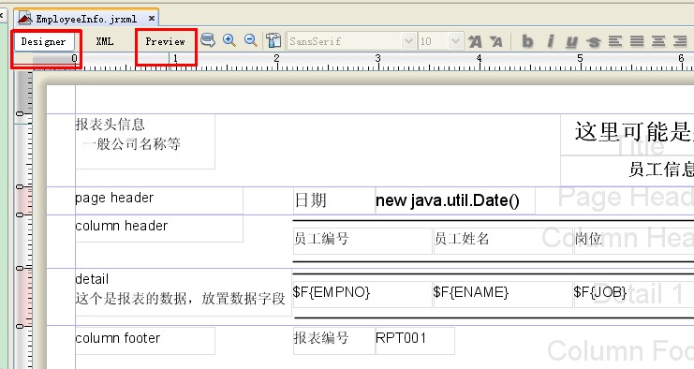Viewport: 694px width, 369px height.
Task: Select the RPT001 text element
Action: point(415,341)
